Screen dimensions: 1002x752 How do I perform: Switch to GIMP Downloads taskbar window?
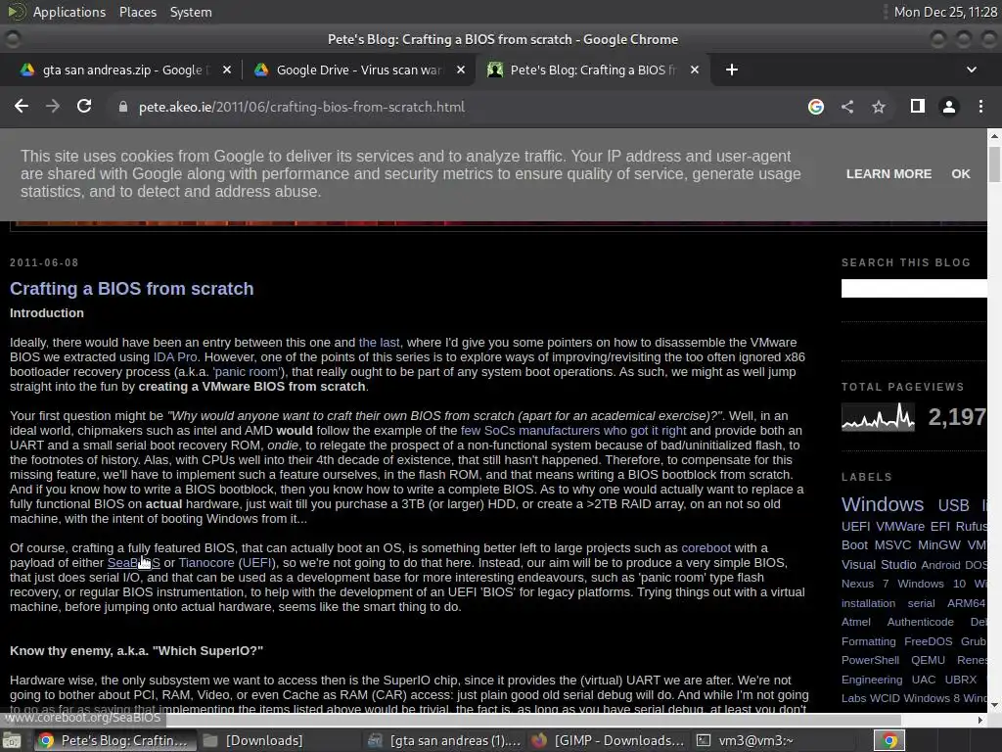click(608, 740)
